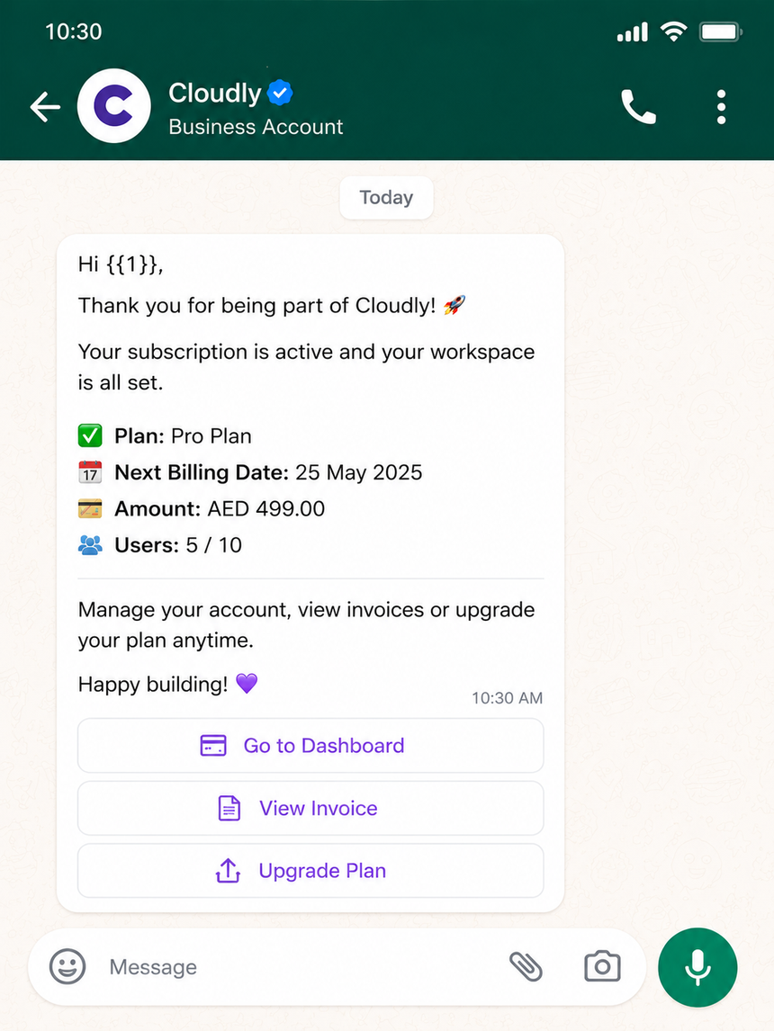Attach a file with the paperclip
Screen dimensions: 774x1031
coord(526,966)
